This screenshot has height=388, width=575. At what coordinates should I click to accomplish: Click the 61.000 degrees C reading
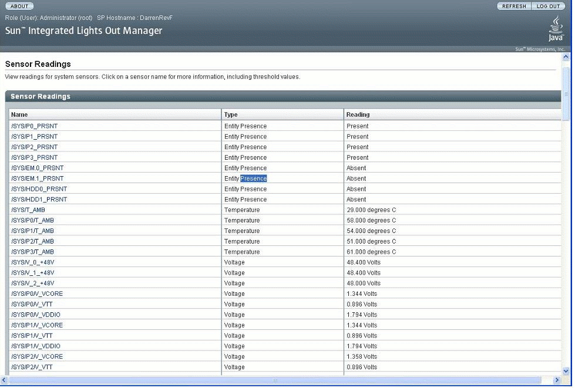[371, 252]
